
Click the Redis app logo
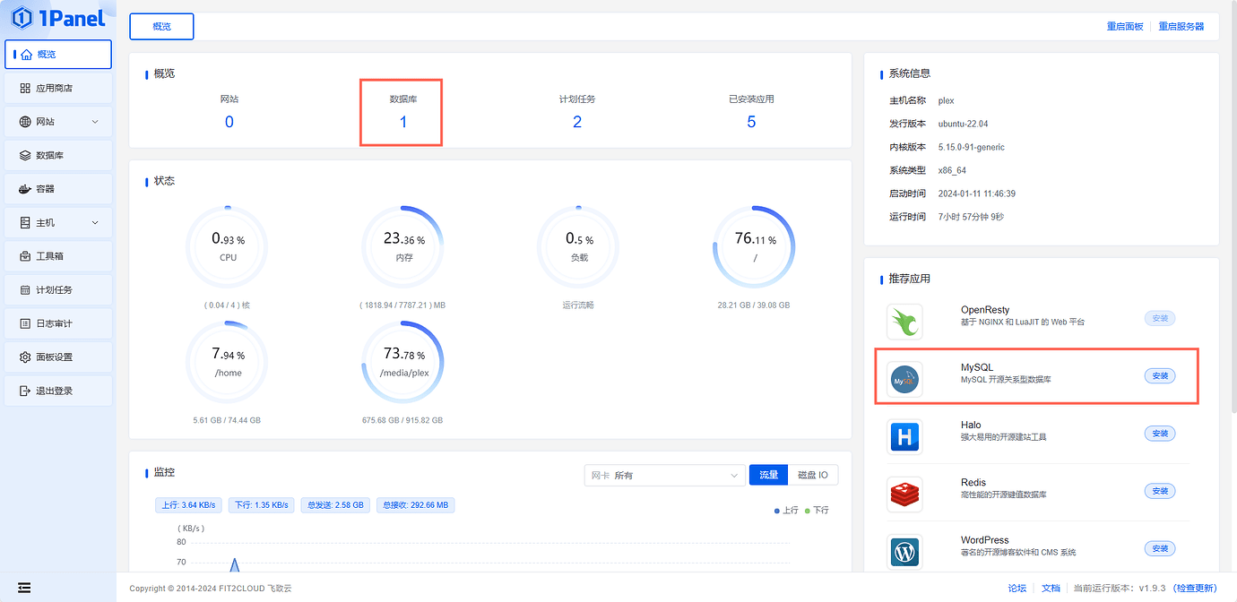904,494
